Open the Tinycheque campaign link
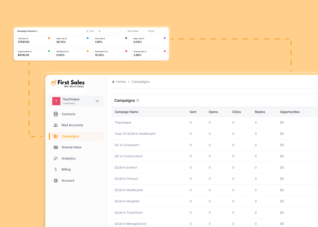The height and width of the screenshot is (227, 318). pos(123,123)
